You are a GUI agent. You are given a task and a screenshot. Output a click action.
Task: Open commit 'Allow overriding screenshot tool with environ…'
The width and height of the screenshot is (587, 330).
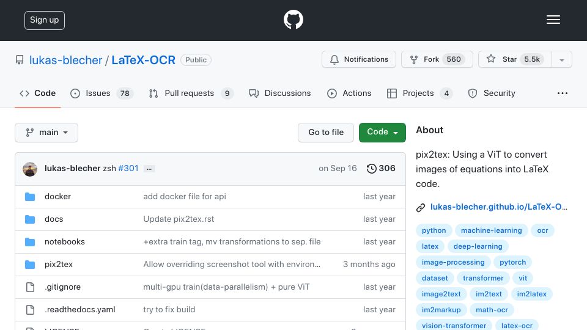(x=232, y=264)
